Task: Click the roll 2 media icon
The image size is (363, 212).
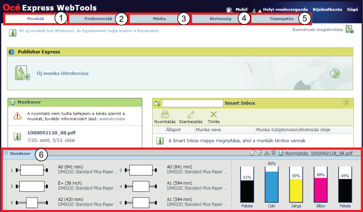Action: click(141, 170)
